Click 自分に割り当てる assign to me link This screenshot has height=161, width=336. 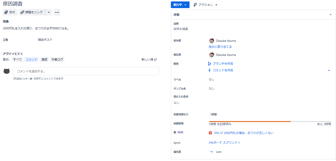click(x=220, y=47)
